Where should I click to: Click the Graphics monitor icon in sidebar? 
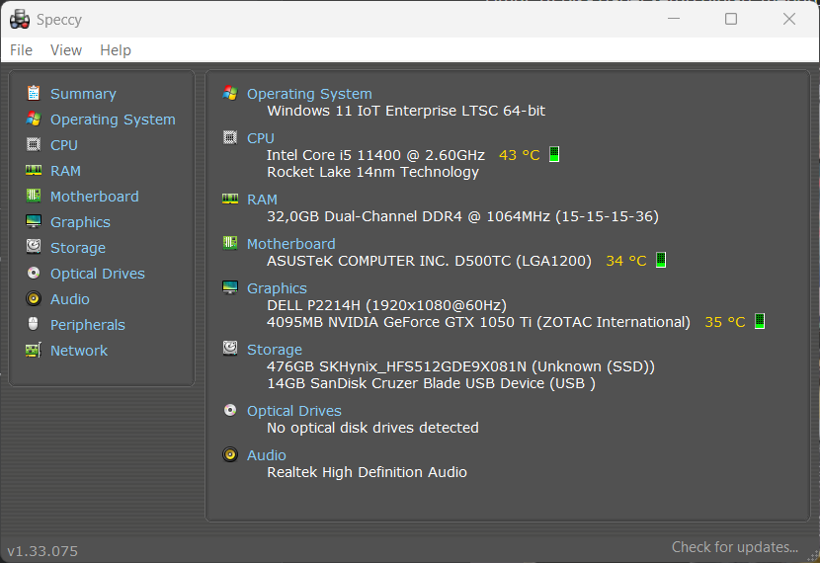pyautogui.click(x=34, y=221)
